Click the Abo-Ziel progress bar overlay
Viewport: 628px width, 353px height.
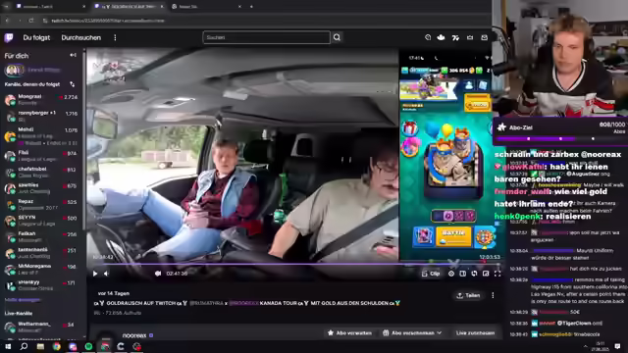click(560, 139)
